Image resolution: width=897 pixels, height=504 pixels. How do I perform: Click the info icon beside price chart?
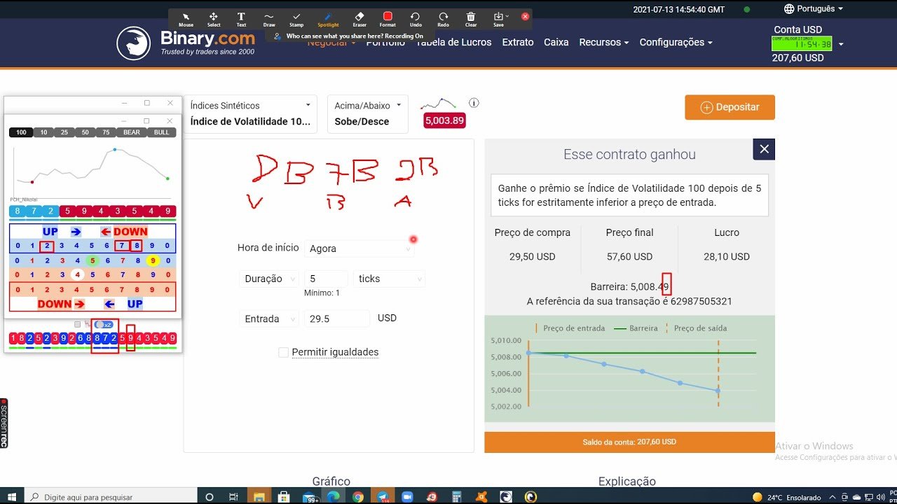coord(474,103)
